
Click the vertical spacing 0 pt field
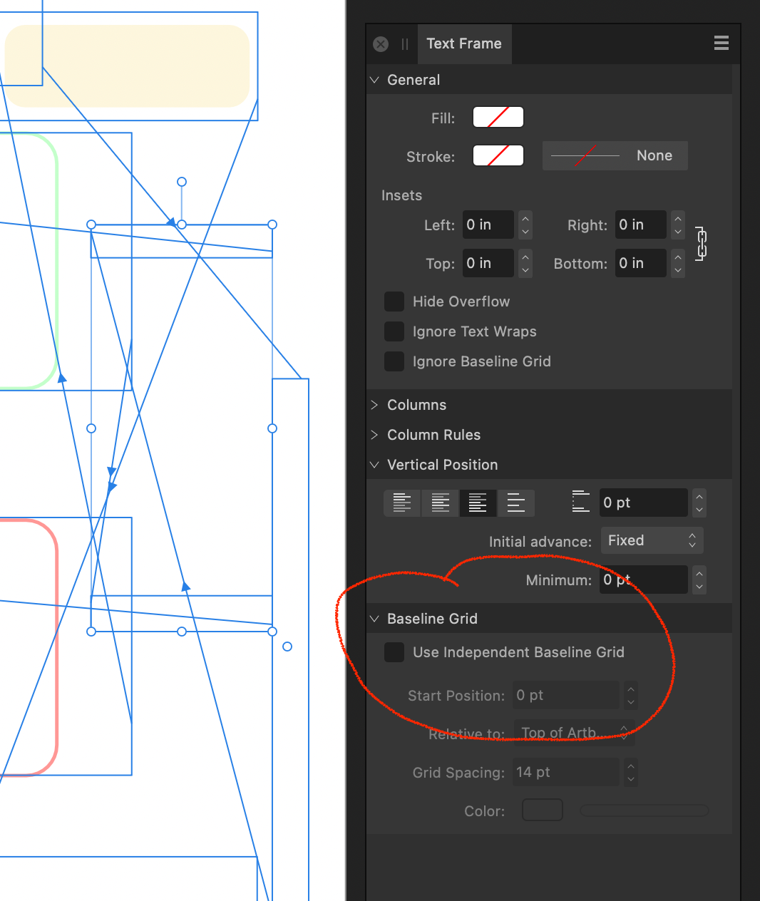pos(644,503)
